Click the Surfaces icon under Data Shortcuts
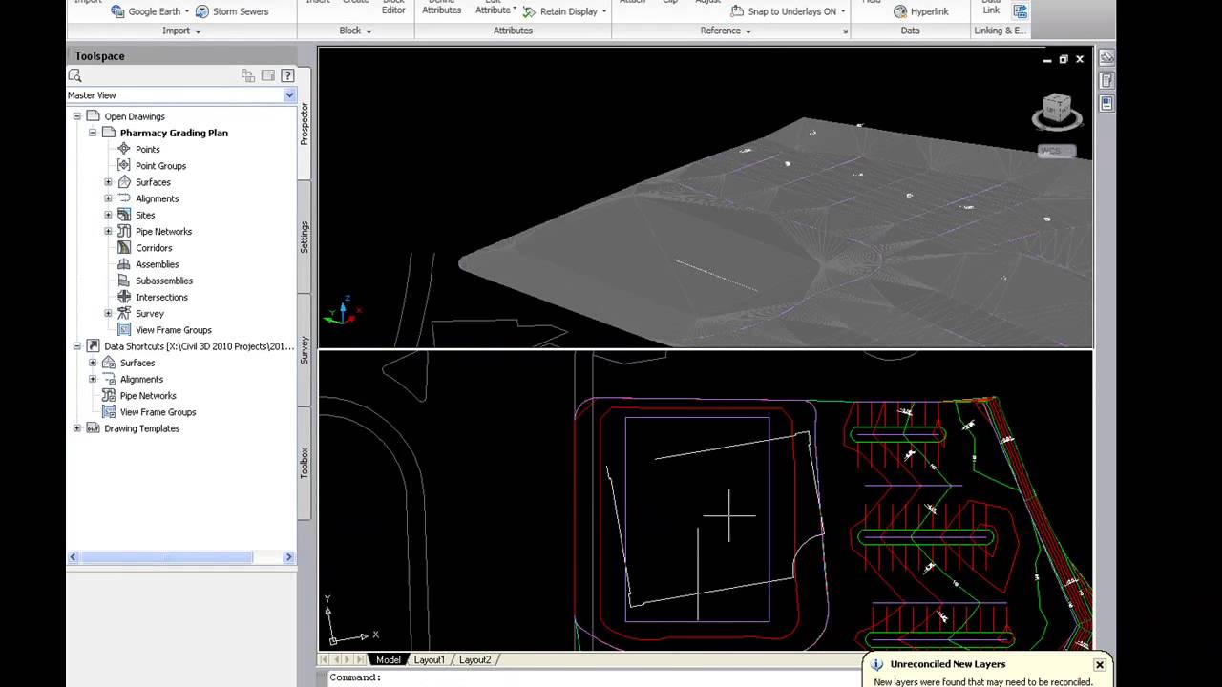 (x=108, y=363)
